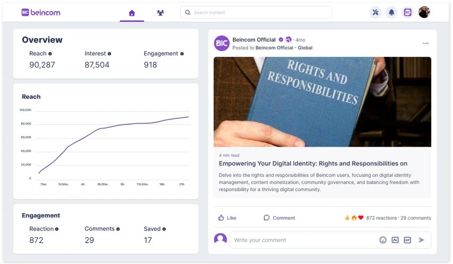Open the GIF picker
This screenshot has width=453, height=264.
tap(407, 240)
